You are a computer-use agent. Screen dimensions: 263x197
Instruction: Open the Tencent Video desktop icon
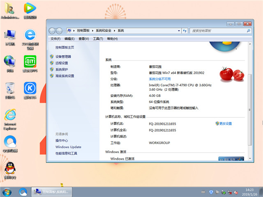(30, 10)
